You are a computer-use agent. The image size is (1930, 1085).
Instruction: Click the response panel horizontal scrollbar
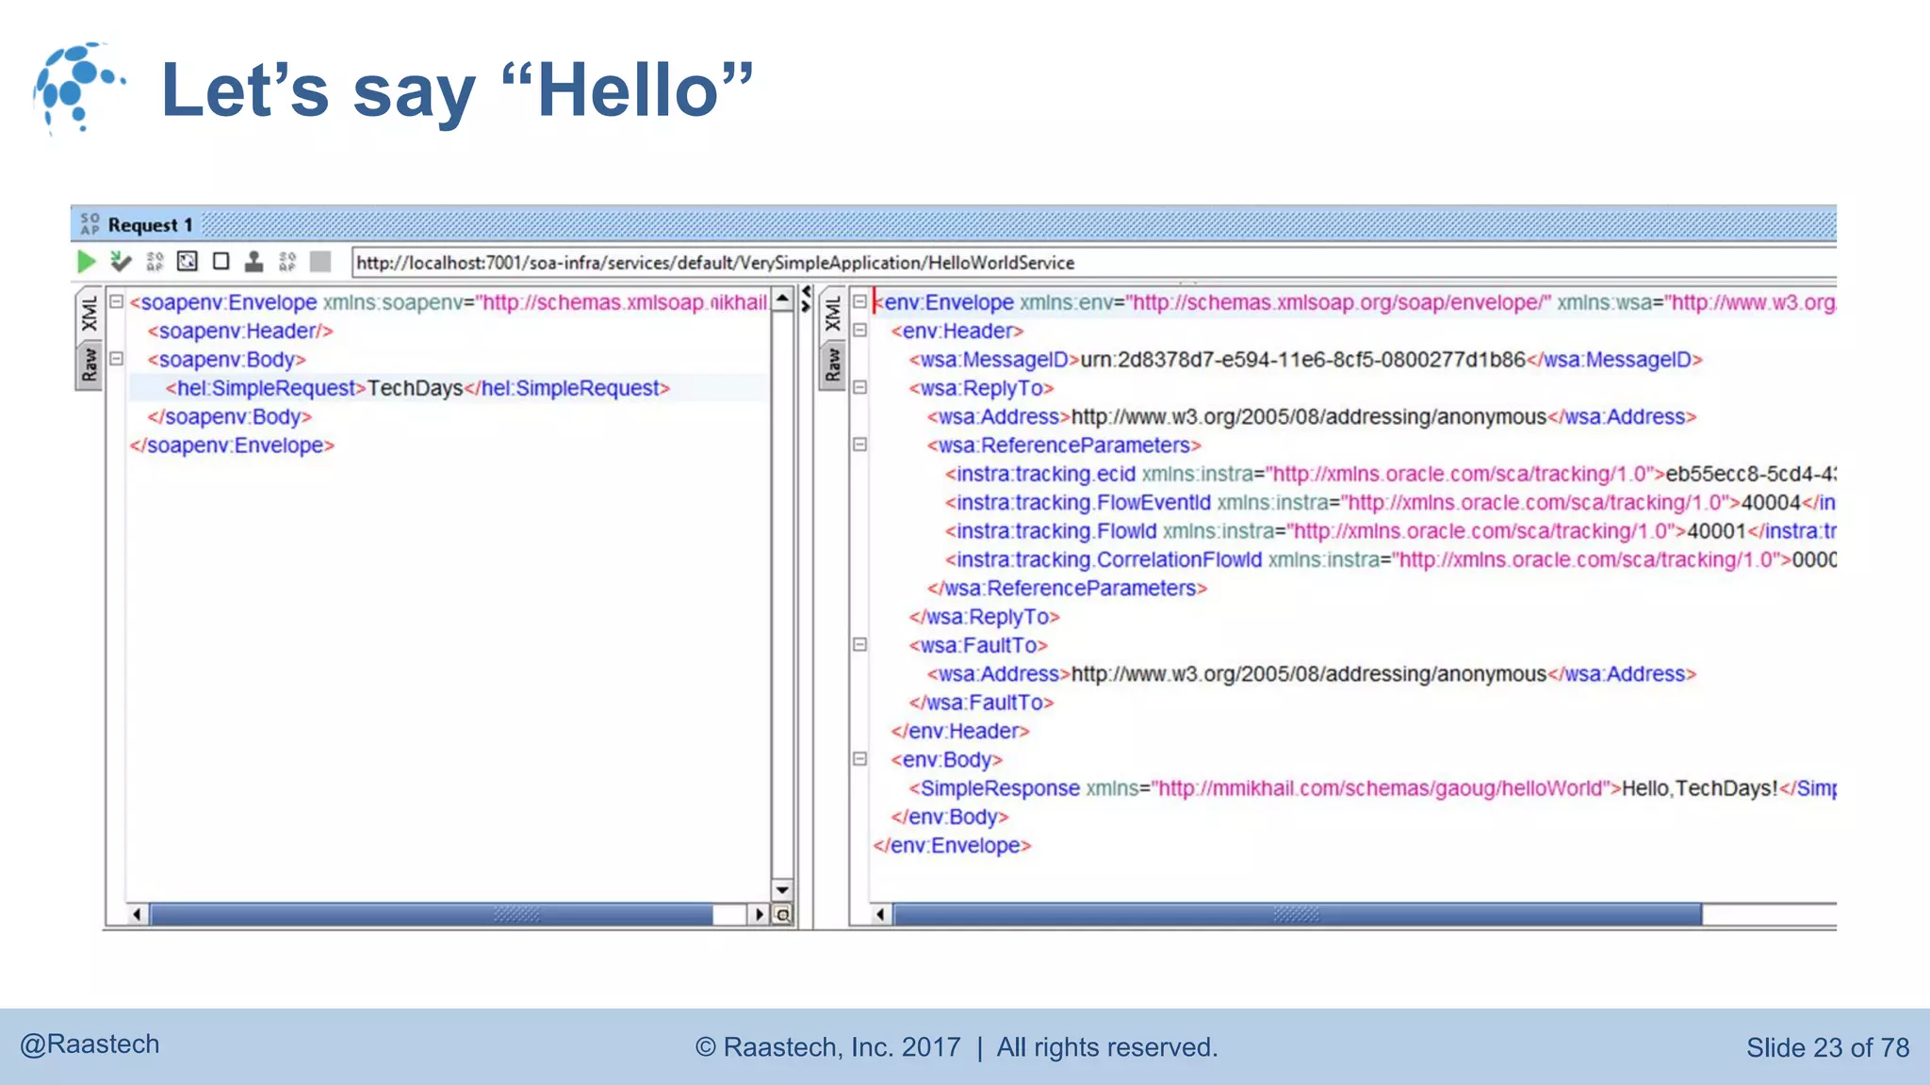[x=1297, y=915]
